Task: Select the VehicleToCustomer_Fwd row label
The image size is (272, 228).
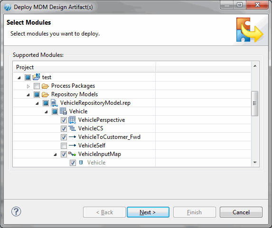Action: pyautogui.click(x=109, y=137)
